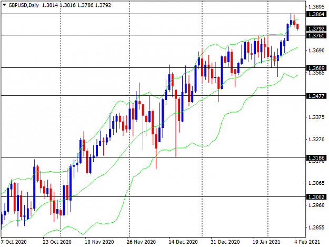
Task: Select the 1.3792 current price label
Action: tap(316, 28)
